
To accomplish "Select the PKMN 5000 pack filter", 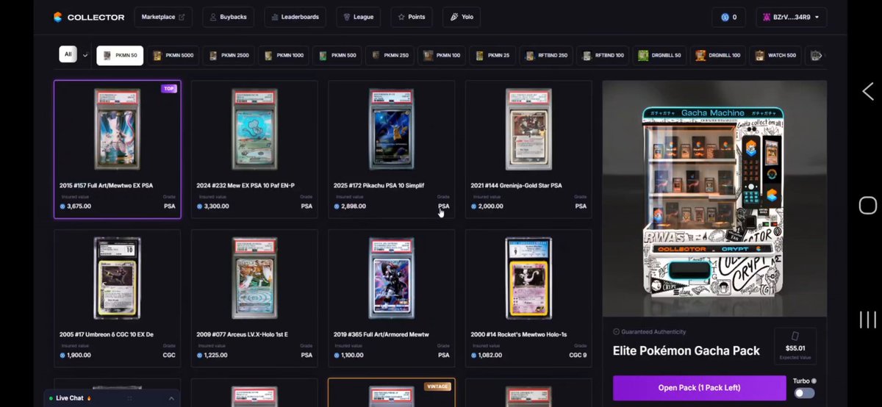I will (173, 55).
